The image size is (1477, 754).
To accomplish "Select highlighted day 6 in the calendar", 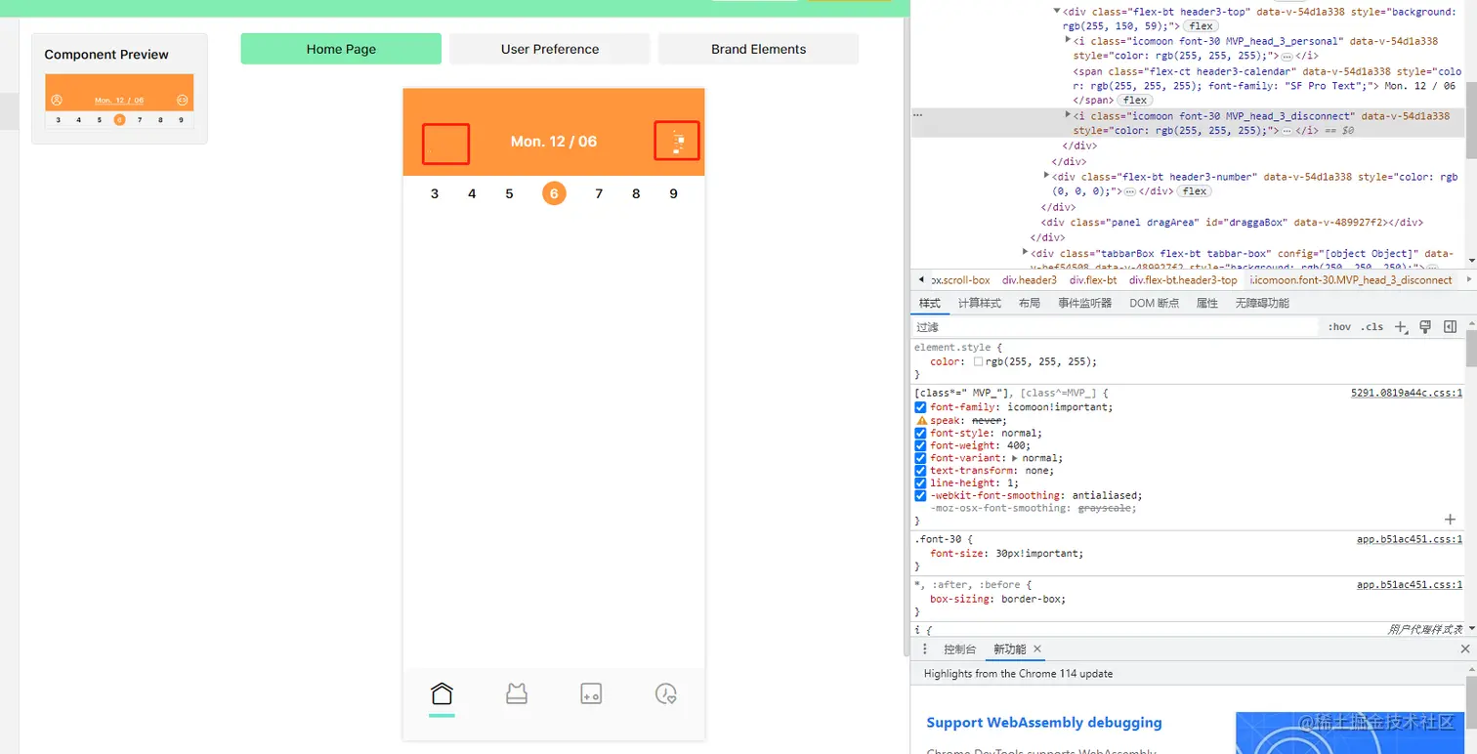I will pyautogui.click(x=554, y=193).
